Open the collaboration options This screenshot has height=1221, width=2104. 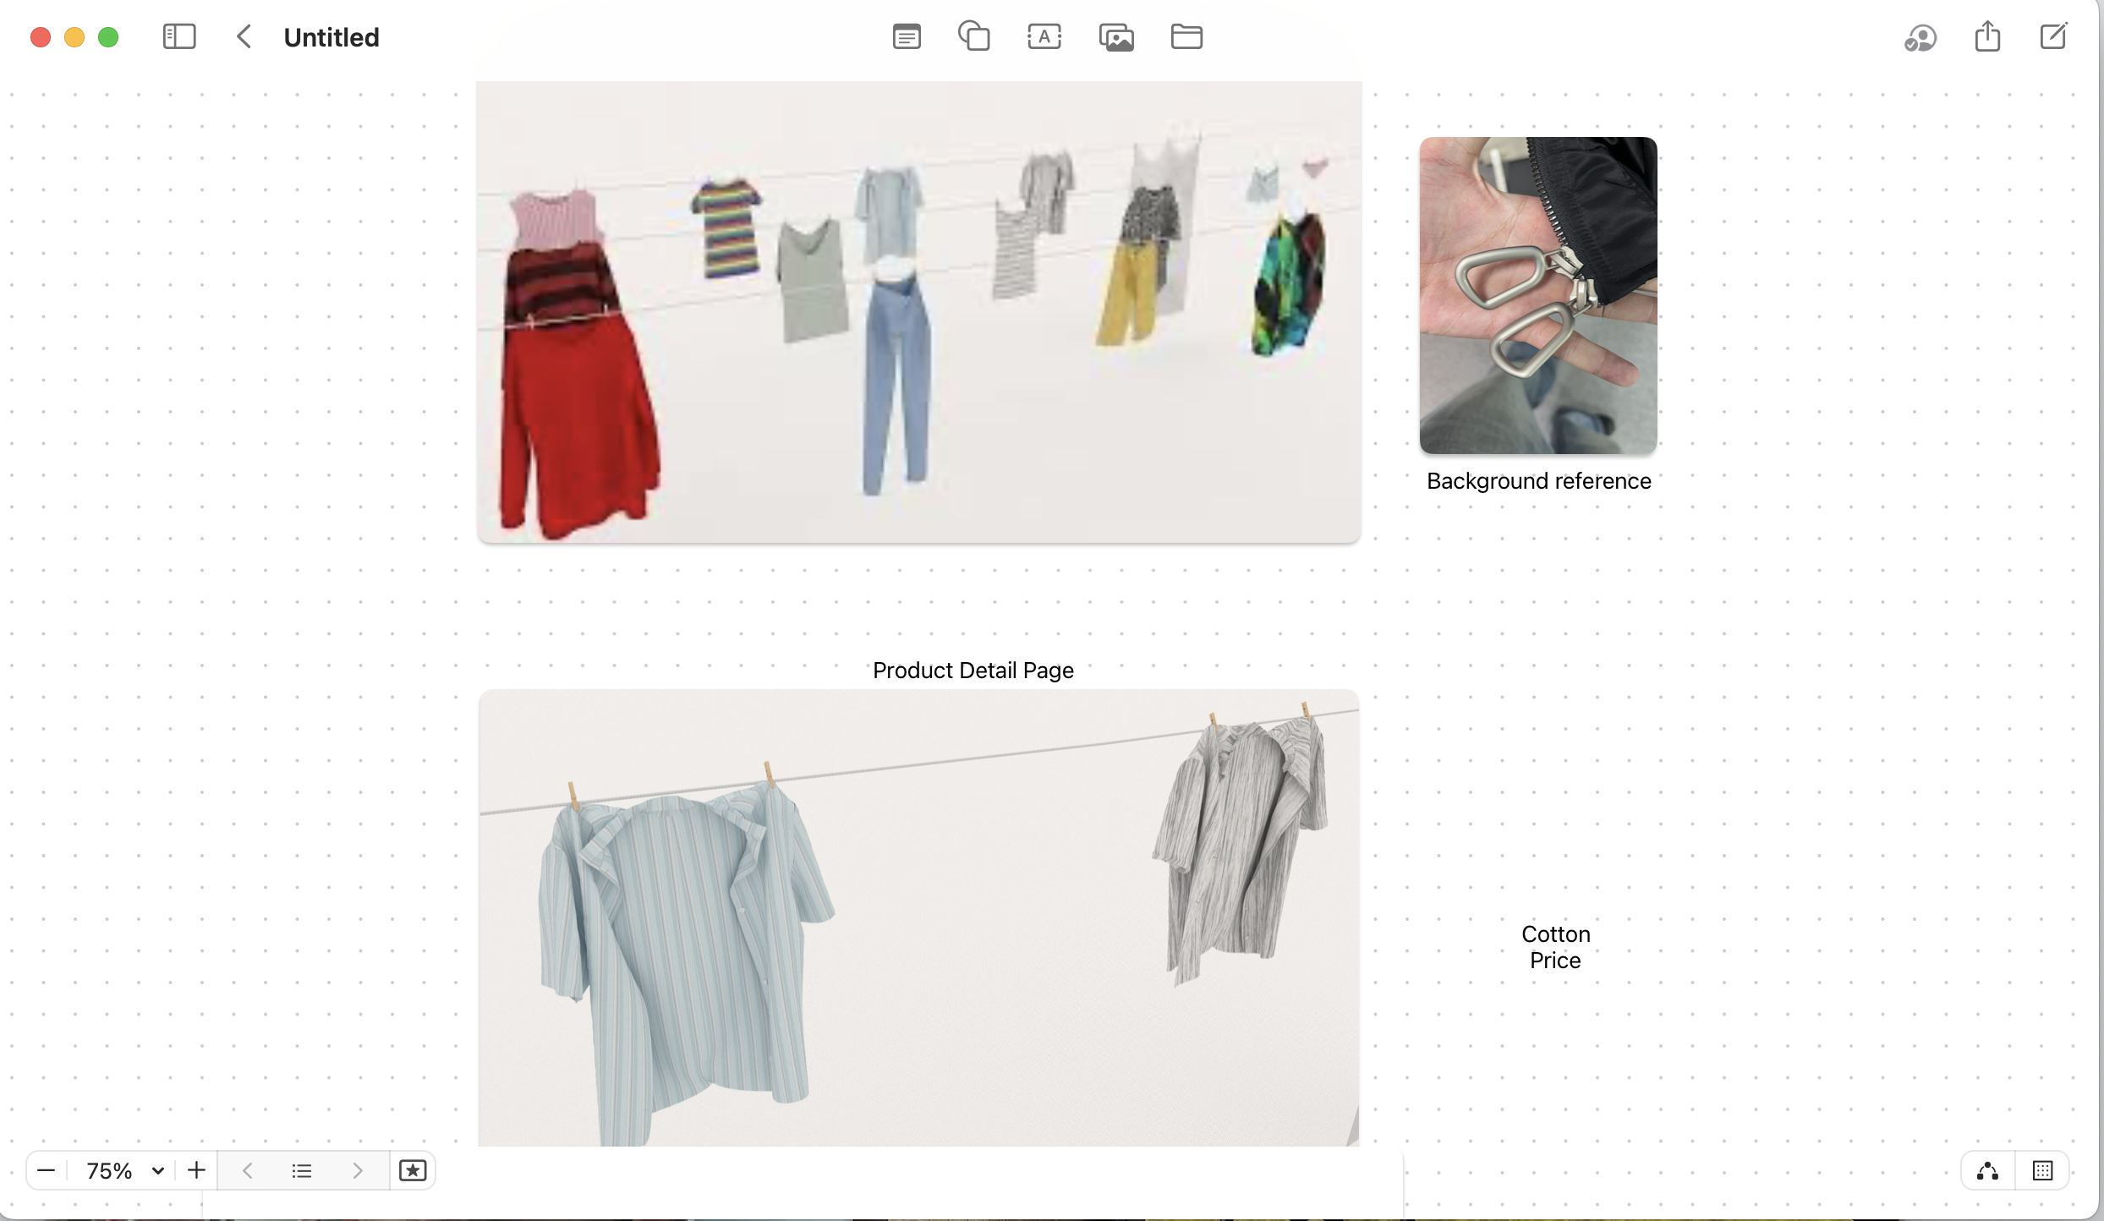pyautogui.click(x=1920, y=38)
